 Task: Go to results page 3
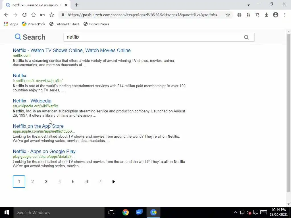tap(46, 182)
